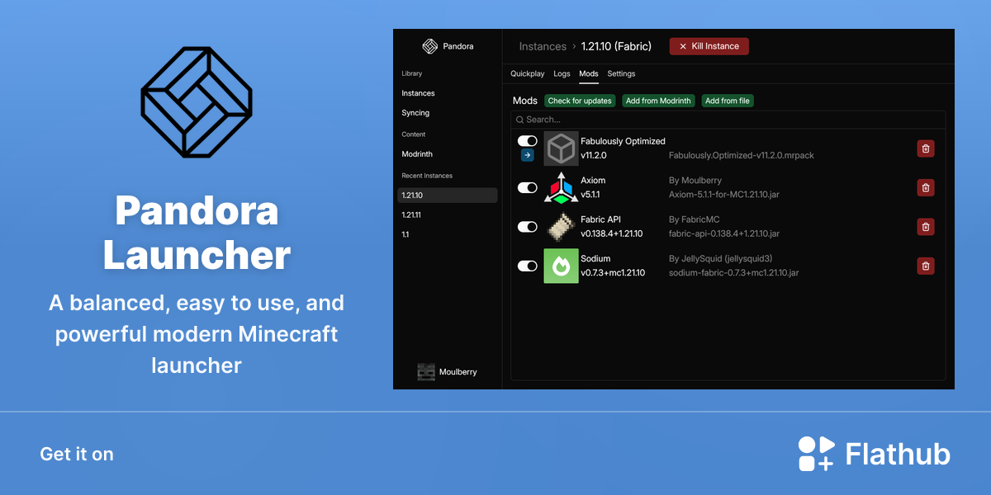
Task: Toggle off the Sodium mod
Action: pyautogui.click(x=527, y=266)
